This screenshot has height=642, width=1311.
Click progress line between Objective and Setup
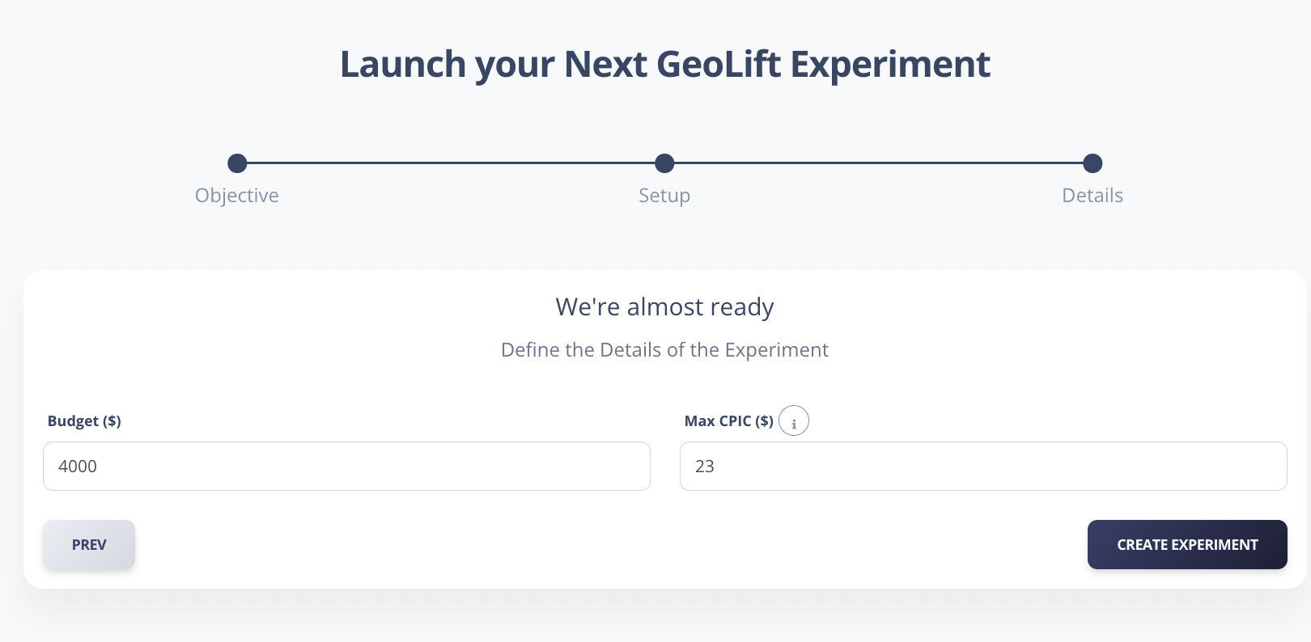[x=451, y=163]
